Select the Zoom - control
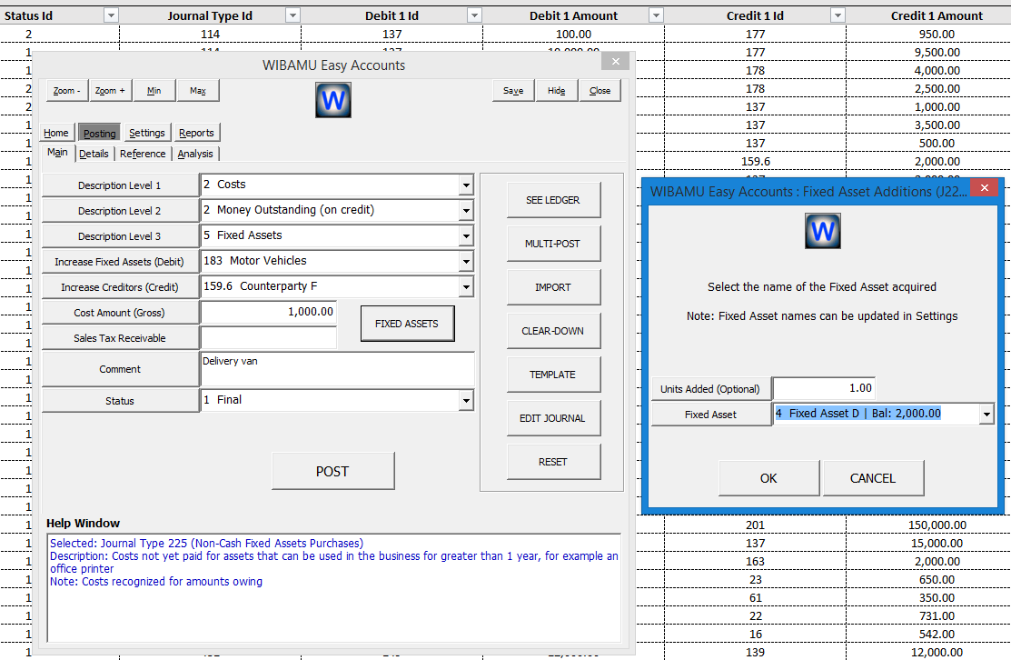Screen dimensions: 1011x660 (x=65, y=90)
